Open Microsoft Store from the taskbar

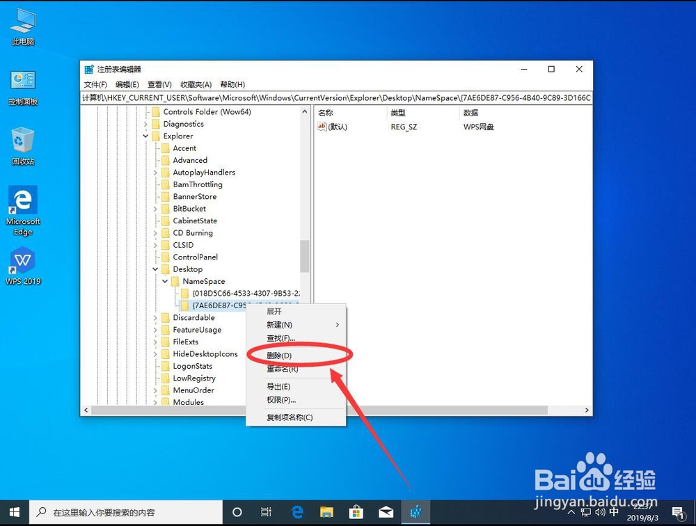356,513
